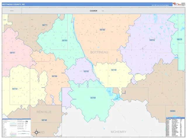Select the 58761 ZIP code label
187x140 pixels.
click(12, 52)
